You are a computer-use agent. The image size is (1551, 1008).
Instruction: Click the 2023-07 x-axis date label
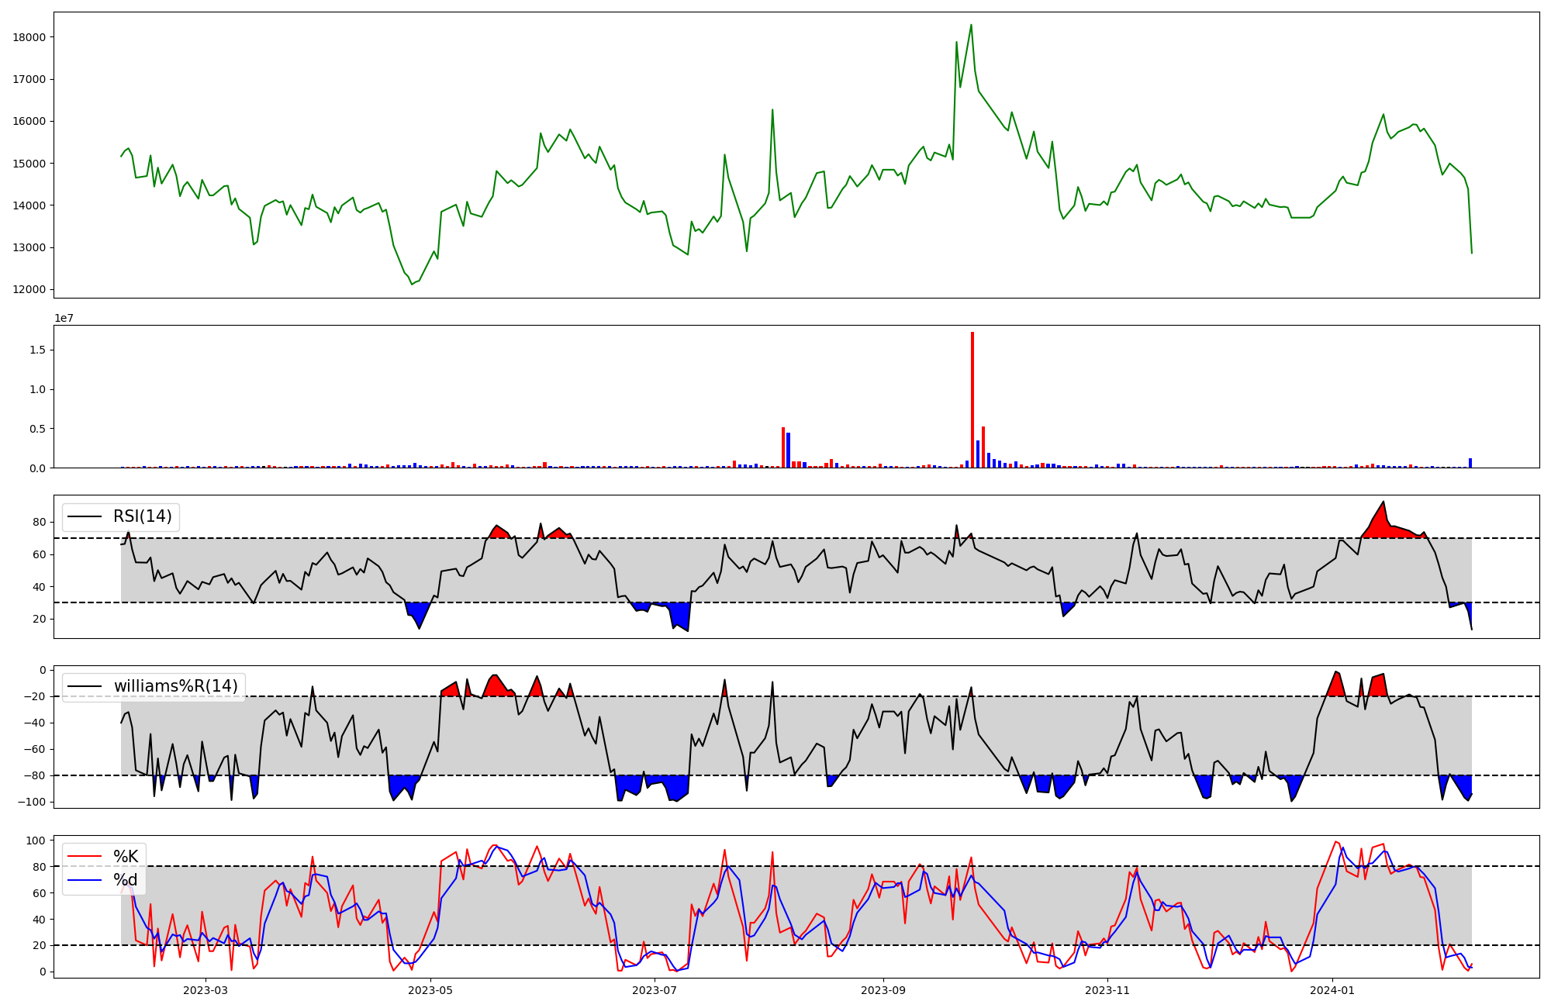[x=655, y=990]
